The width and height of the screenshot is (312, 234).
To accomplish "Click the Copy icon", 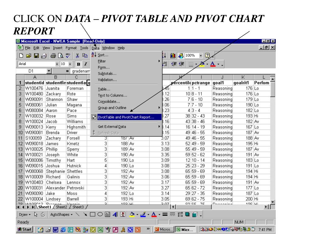I will click(x=85, y=56).
